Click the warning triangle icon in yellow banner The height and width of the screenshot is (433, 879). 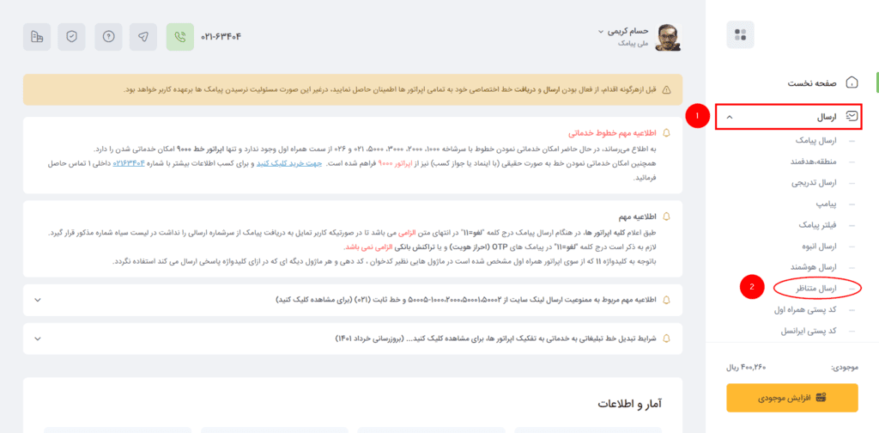pyautogui.click(x=666, y=89)
